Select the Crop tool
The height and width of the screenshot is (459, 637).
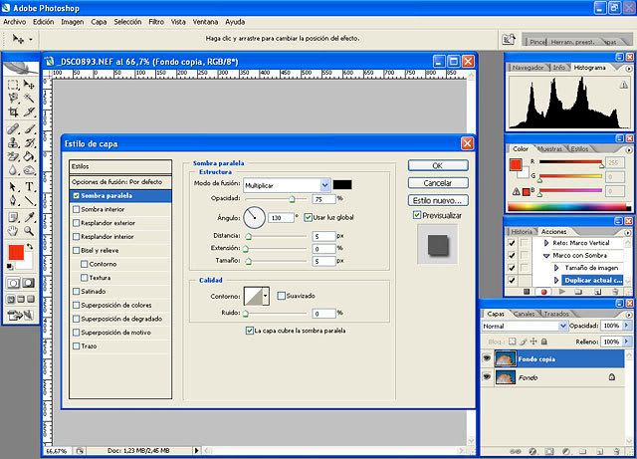pyautogui.click(x=13, y=112)
